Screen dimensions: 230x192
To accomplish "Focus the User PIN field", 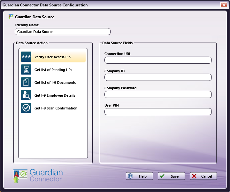I will point(158,112).
